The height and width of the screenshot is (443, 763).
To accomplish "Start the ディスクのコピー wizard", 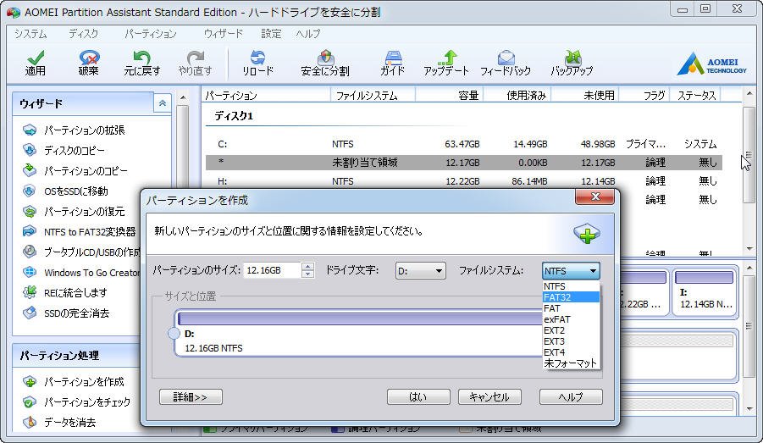I will coord(64,151).
